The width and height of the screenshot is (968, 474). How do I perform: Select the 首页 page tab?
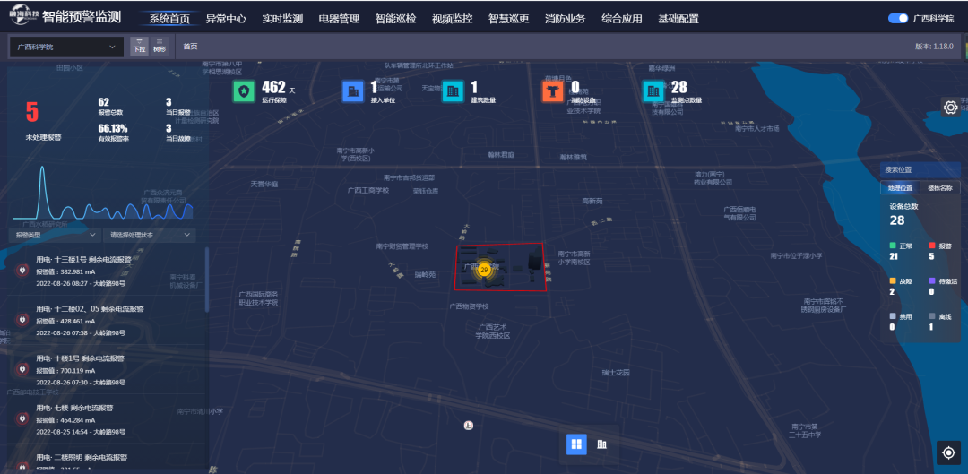click(x=190, y=47)
